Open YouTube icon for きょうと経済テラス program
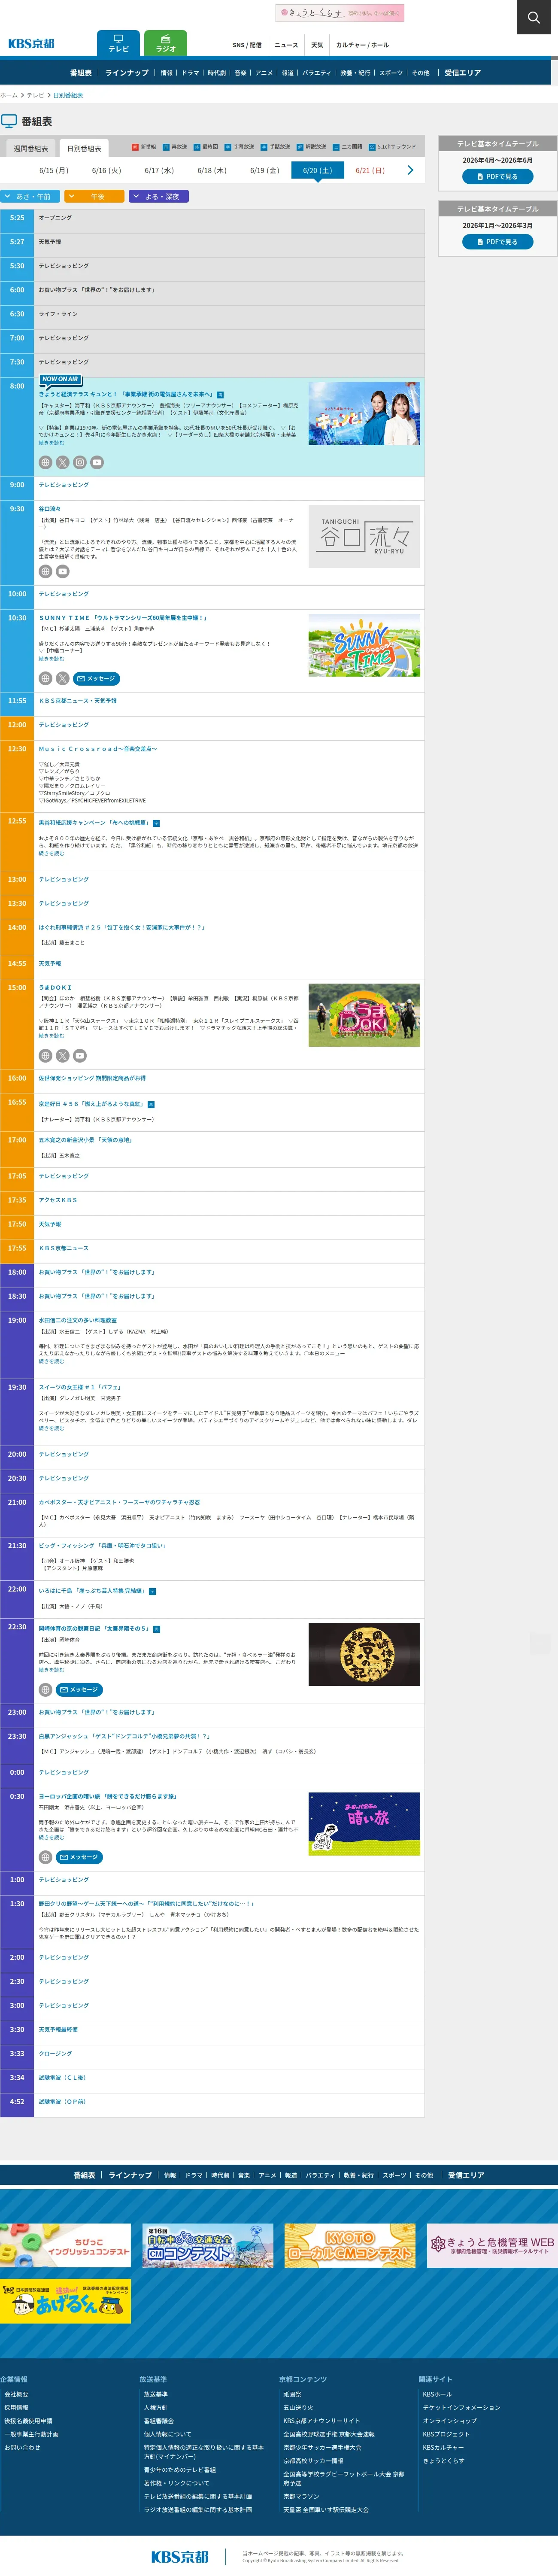 97,462
